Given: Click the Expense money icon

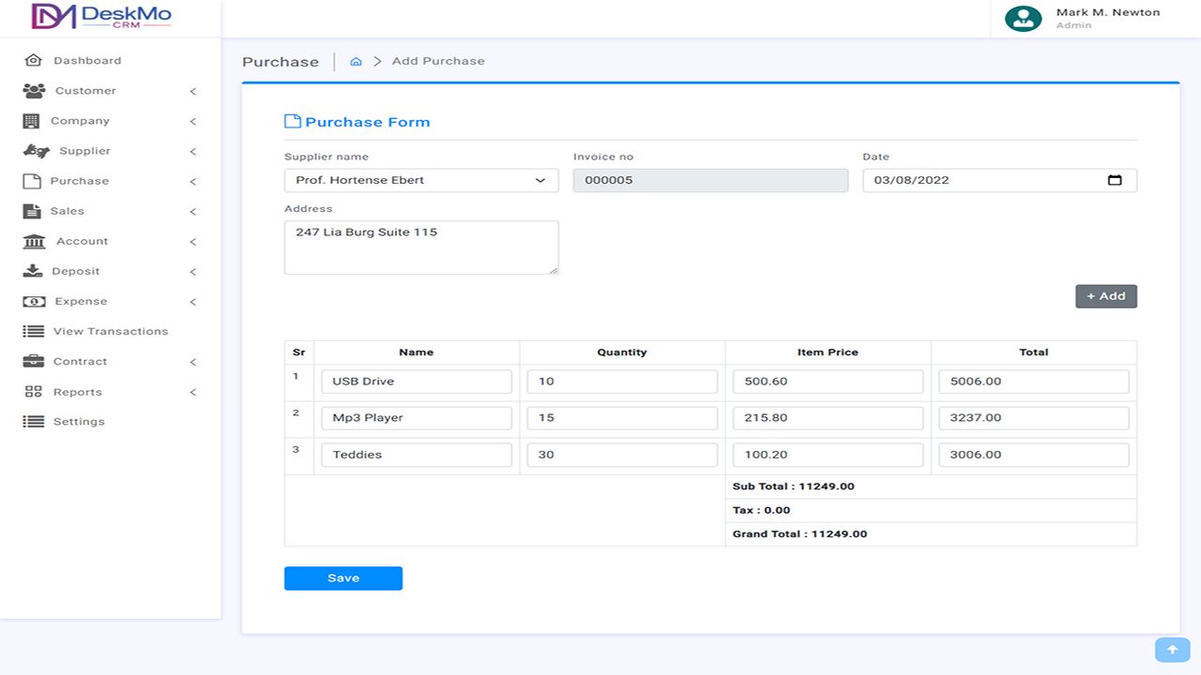Looking at the screenshot, I should click(34, 302).
